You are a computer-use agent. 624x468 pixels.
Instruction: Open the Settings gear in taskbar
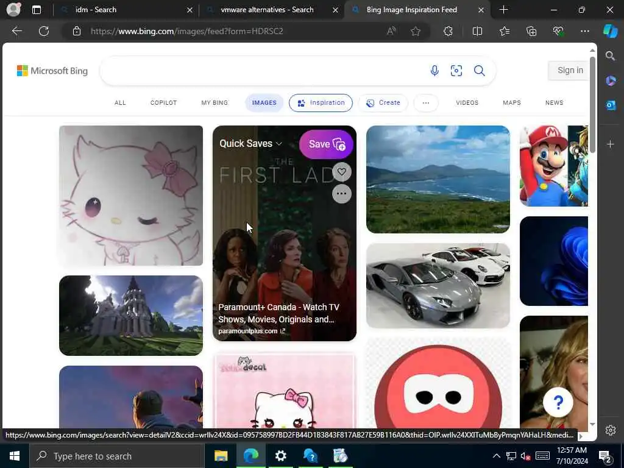coord(280,456)
